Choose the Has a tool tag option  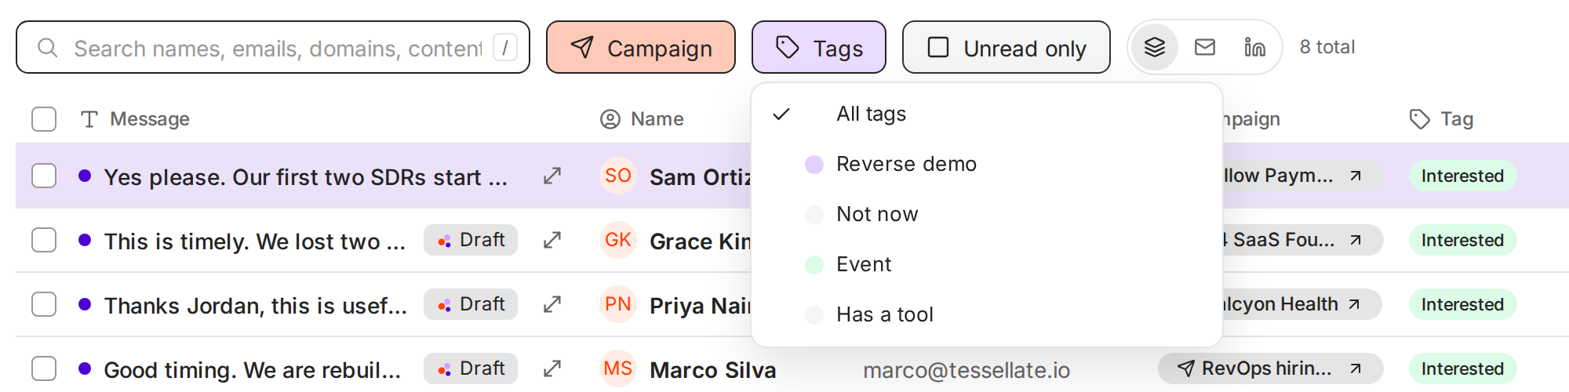pyautogui.click(x=987, y=314)
